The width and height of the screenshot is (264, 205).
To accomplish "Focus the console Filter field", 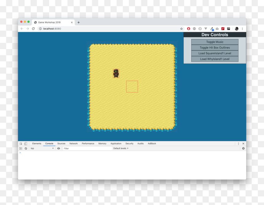I will click(87, 149).
